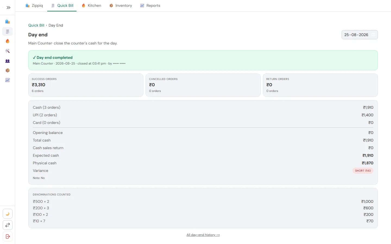Viewport: 391px width, 244px height.
Task: Click the Day end page heading
Action: [x=38, y=35]
